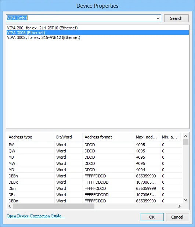Select the QW address type row
195x227 pixels.
94,151
